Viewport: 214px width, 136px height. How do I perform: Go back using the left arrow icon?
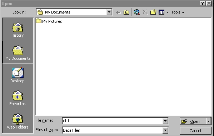pyautogui.click(x=118, y=12)
